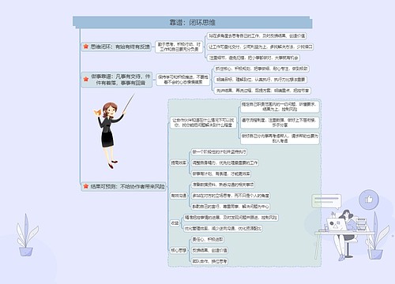
Task: Click the red star beside 做事靠谱 node
Action: point(85,79)
